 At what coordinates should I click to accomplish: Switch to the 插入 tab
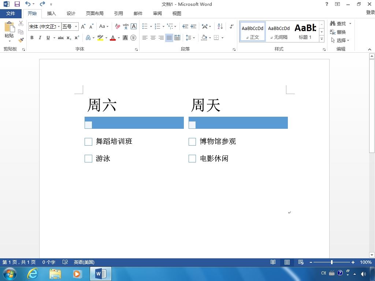[51, 14]
